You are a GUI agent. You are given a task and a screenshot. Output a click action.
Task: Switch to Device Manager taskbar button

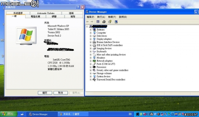pos(42,114)
